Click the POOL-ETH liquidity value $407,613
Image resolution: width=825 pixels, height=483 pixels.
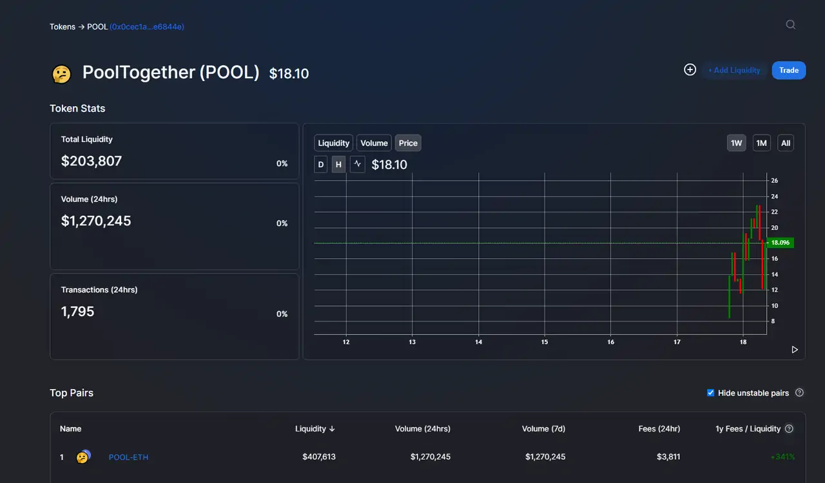tap(319, 457)
